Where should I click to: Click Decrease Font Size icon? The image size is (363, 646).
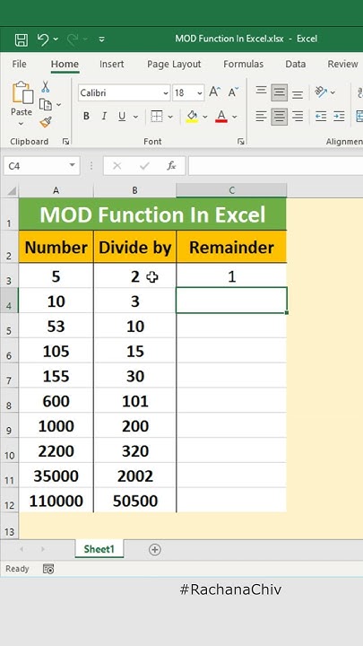click(x=233, y=92)
